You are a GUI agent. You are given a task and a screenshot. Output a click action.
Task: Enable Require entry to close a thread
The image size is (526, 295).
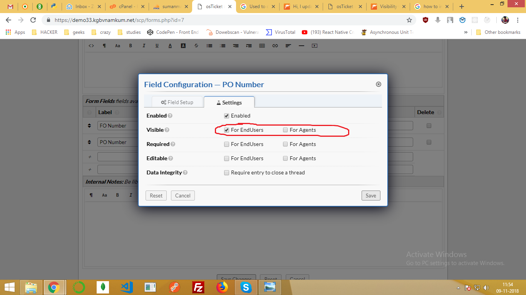coord(226,172)
